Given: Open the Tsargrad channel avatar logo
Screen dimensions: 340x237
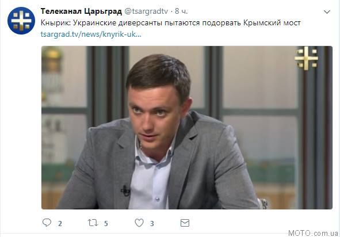Looking at the screenshot, I should [x=21, y=21].
